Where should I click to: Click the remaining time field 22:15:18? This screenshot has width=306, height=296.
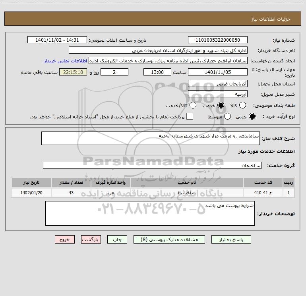point(73,72)
